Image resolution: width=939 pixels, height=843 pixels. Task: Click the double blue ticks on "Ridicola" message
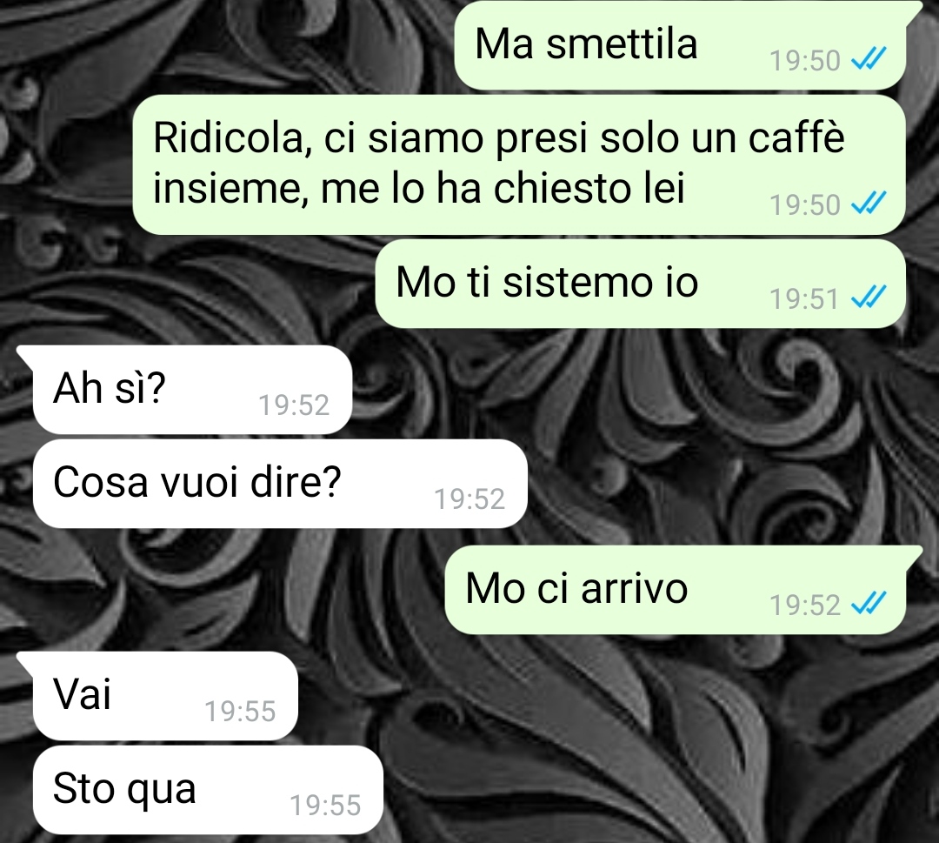click(x=869, y=204)
